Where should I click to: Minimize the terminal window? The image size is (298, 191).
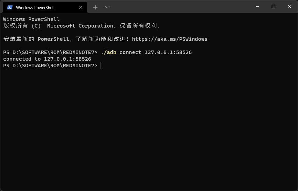point(257,7)
